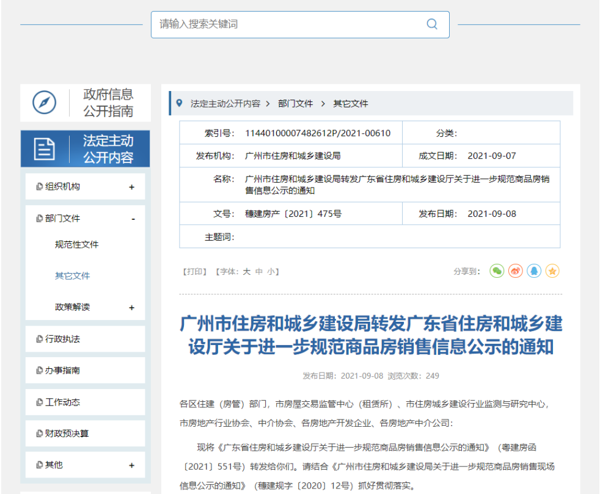The image size is (611, 494).
Task: Set font size to 小
Action: 271,272
